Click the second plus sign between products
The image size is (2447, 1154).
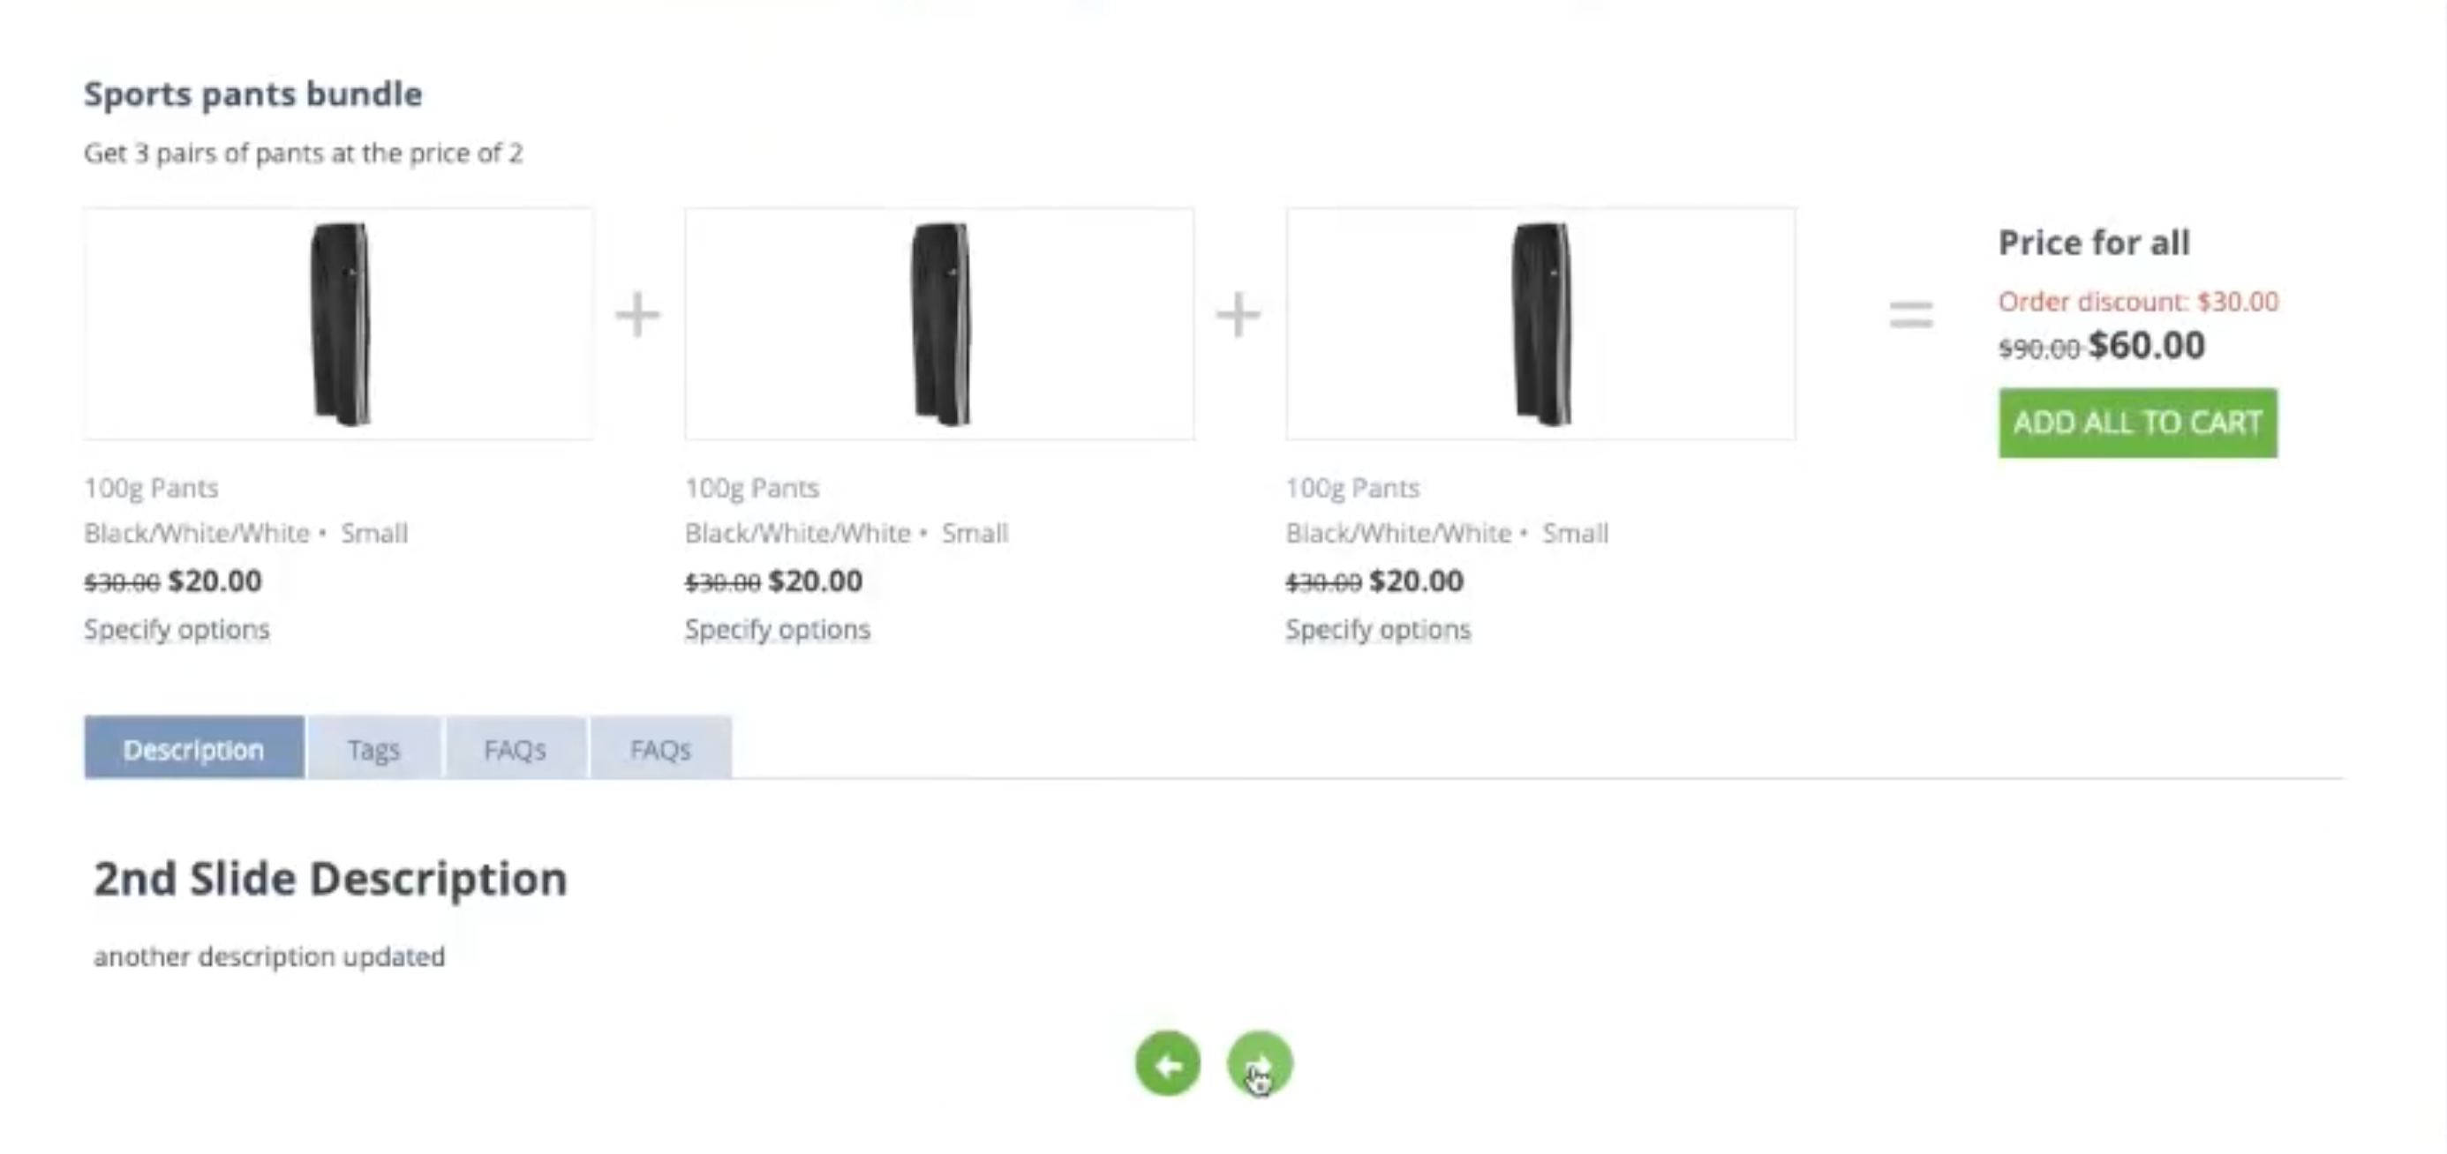pos(1238,315)
